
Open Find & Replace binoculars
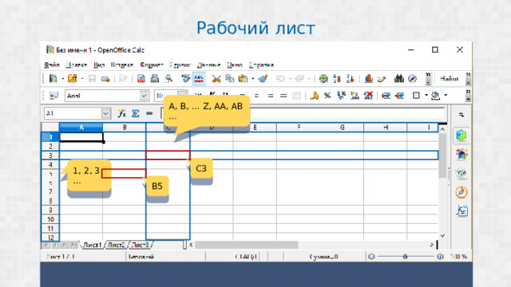coord(399,78)
